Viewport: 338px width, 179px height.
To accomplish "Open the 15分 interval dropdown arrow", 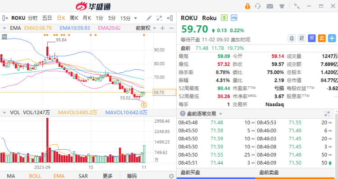I will tap(136, 18).
